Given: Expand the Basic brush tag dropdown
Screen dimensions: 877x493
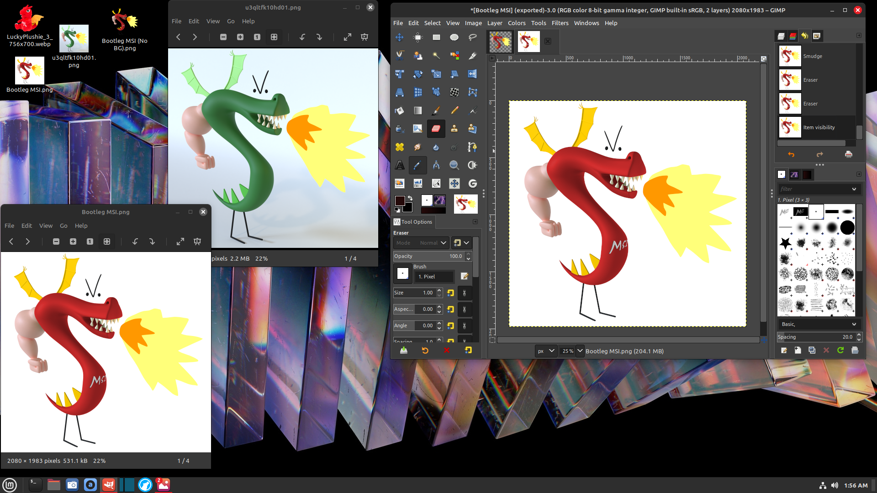Looking at the screenshot, I should (x=854, y=324).
